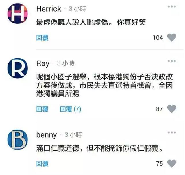
Task: Open more options for Ray's comment
Action: (x=172, y=61)
